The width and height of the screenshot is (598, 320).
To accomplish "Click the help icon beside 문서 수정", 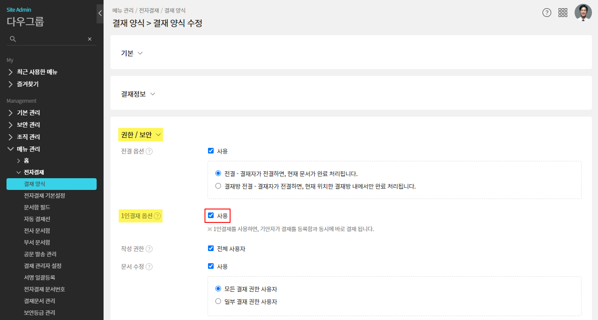I will click(149, 267).
